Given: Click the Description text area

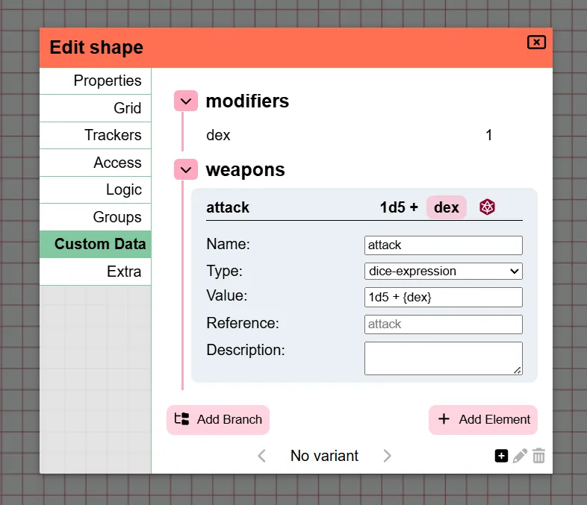Looking at the screenshot, I should [444, 358].
